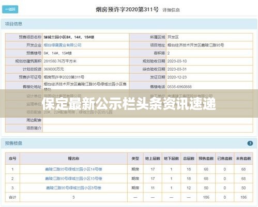Viewport: 258px width, 207px height.
Task: Select presale count 68 for 14号楼 row
Action: [x=206, y=169]
